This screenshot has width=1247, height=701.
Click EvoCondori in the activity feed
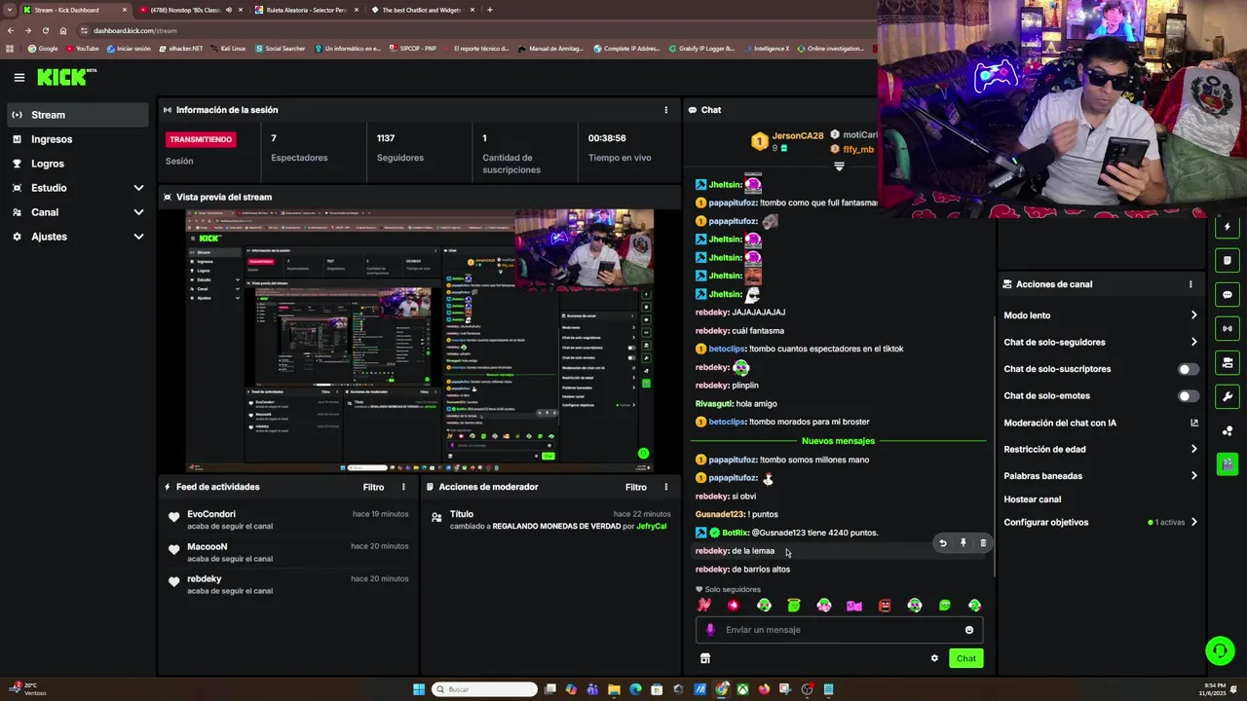click(x=211, y=514)
